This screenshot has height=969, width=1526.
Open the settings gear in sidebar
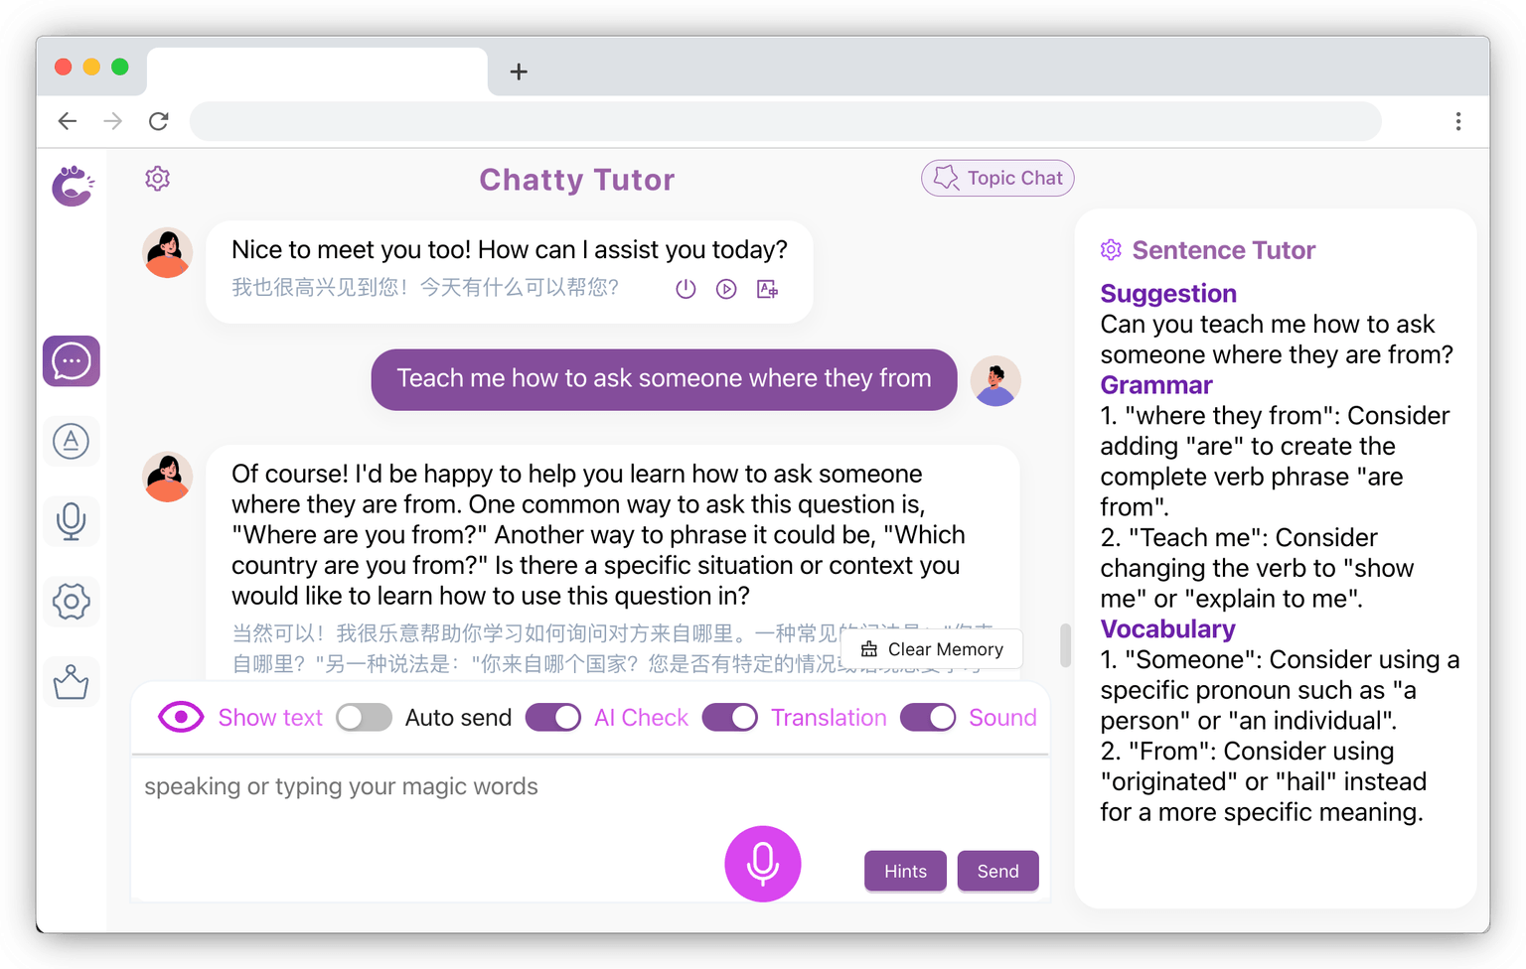(x=72, y=601)
